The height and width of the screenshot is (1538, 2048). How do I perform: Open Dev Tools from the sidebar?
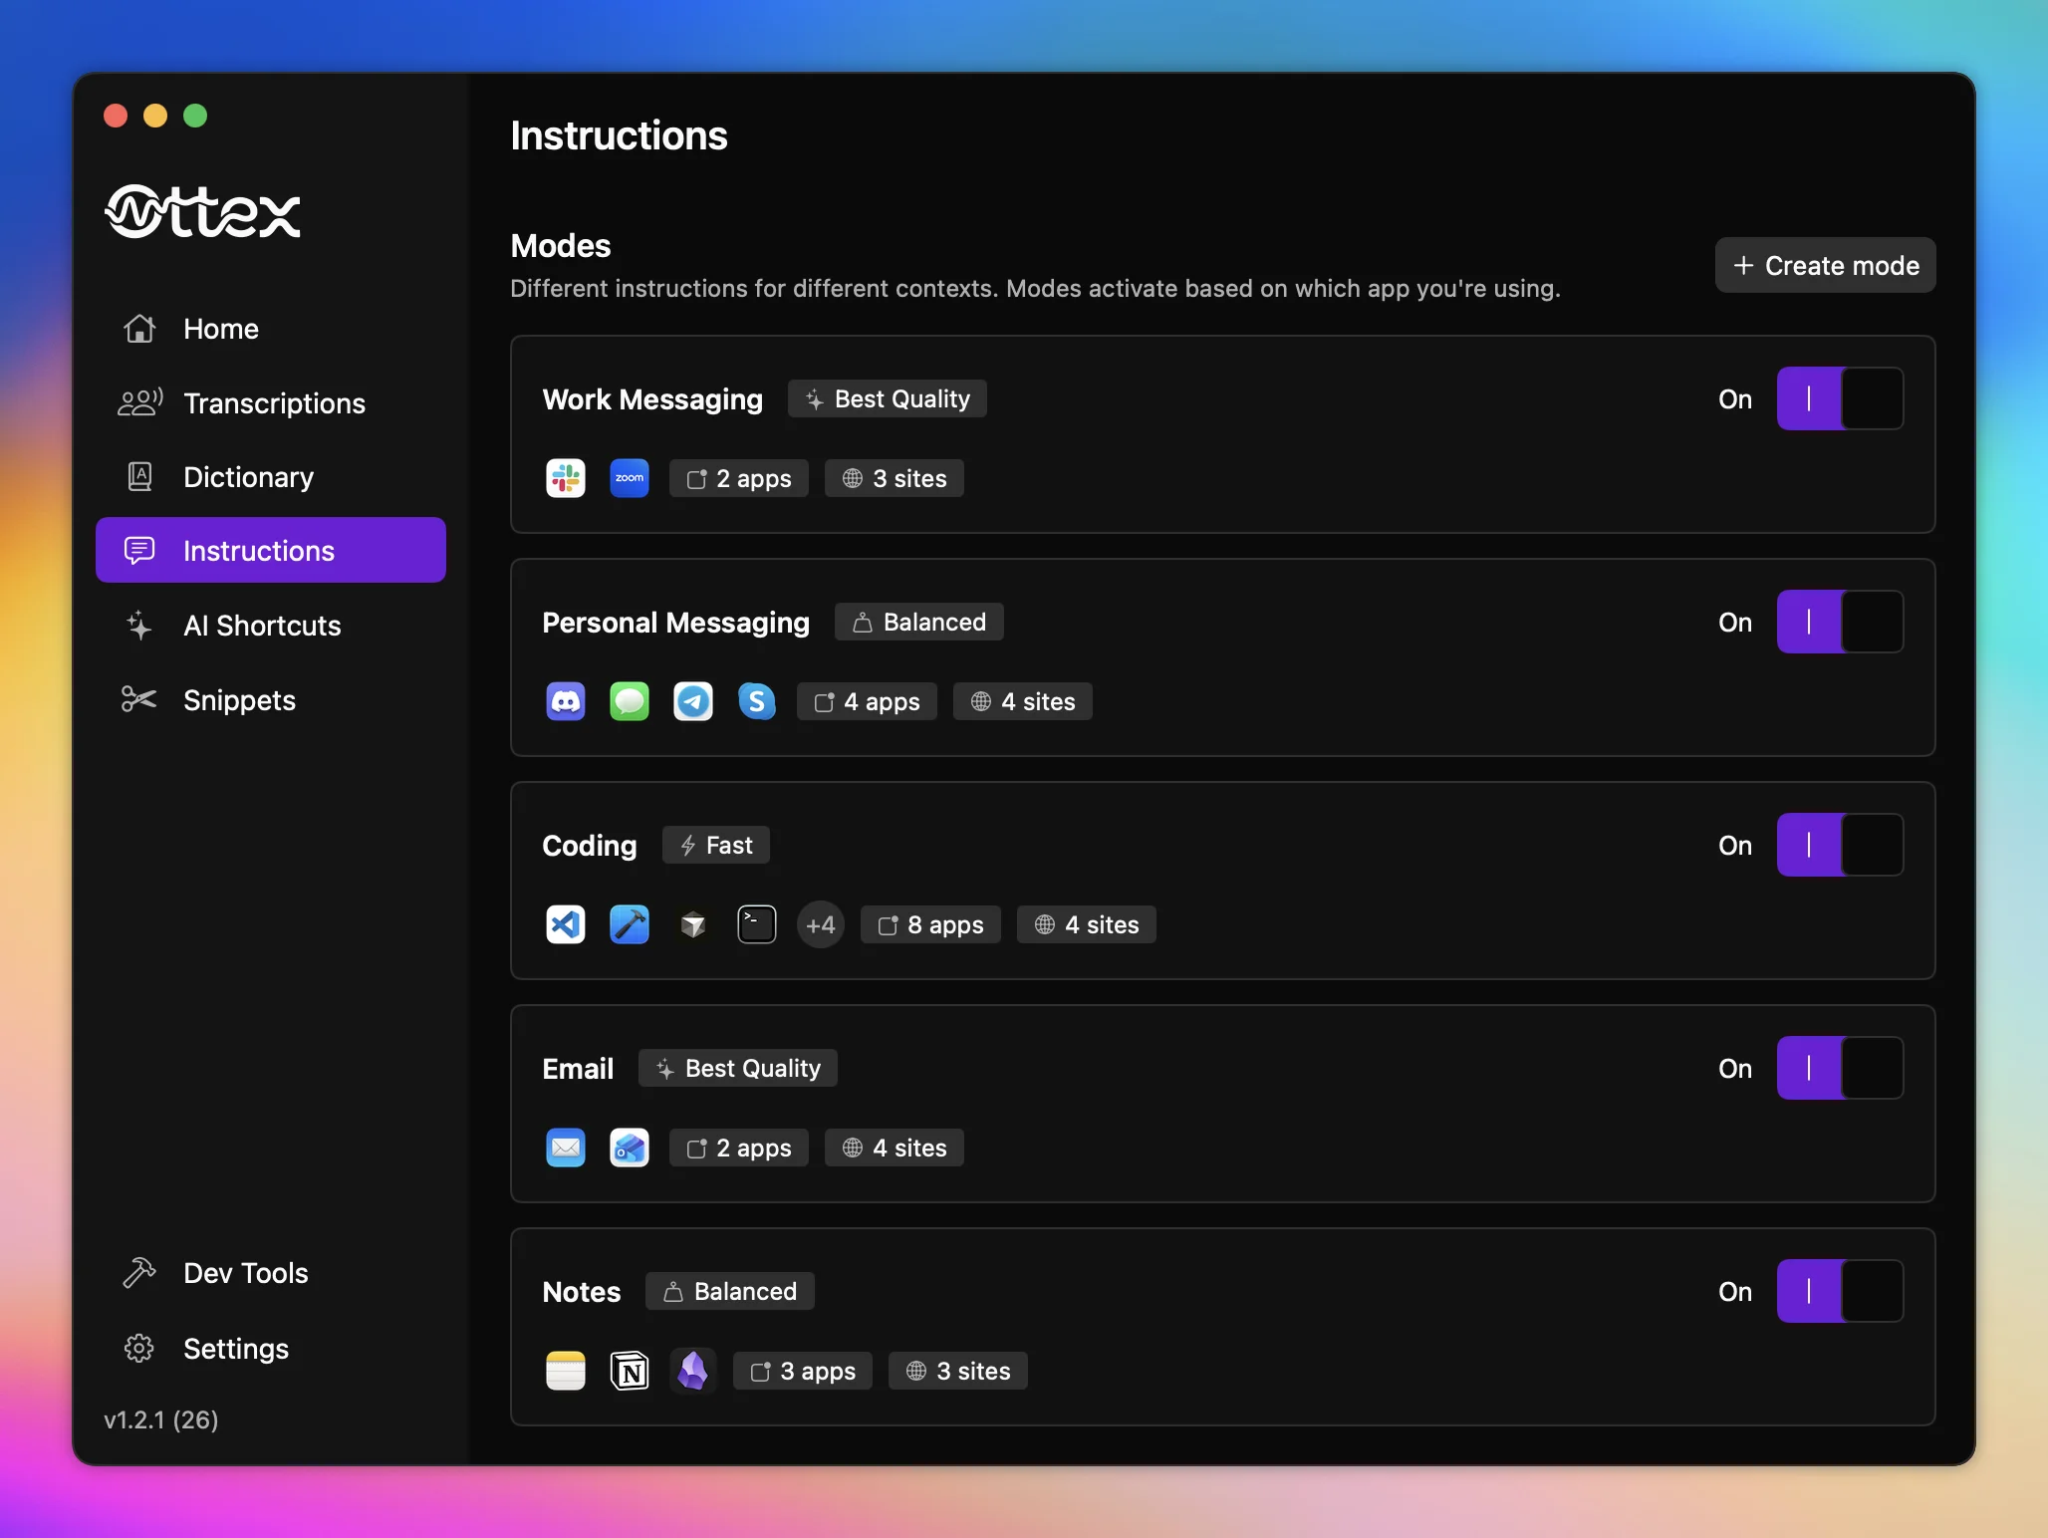(245, 1273)
